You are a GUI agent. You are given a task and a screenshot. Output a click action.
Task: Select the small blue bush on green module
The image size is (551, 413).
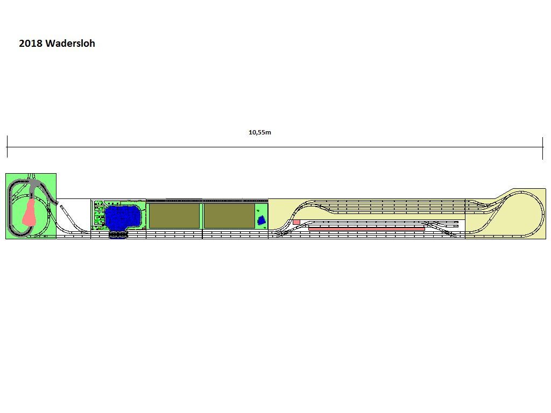262,220
